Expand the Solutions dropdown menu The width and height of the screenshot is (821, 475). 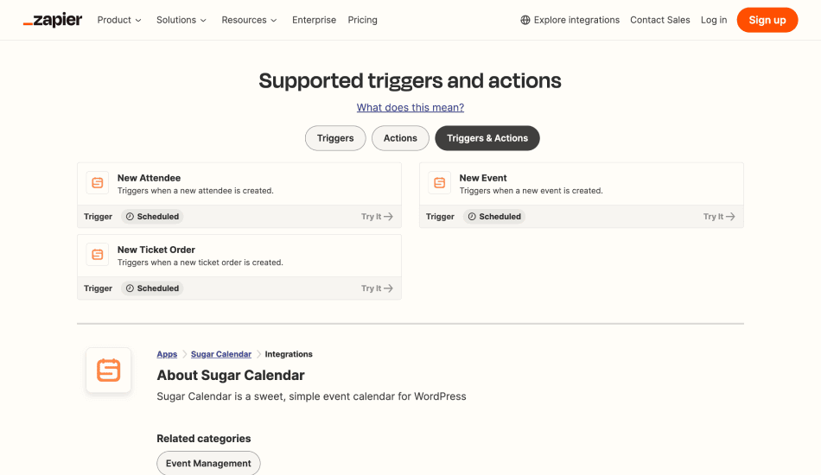point(181,20)
